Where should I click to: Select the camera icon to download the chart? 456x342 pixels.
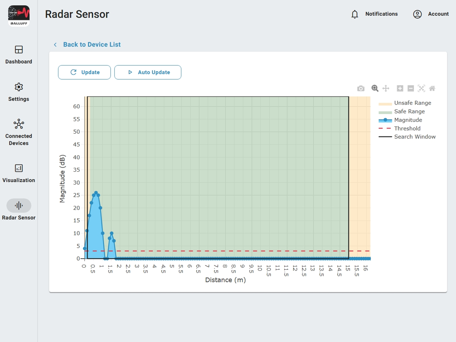(361, 88)
